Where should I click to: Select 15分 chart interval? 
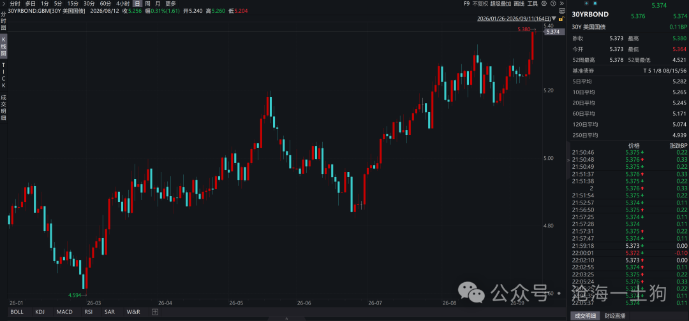[73, 3]
